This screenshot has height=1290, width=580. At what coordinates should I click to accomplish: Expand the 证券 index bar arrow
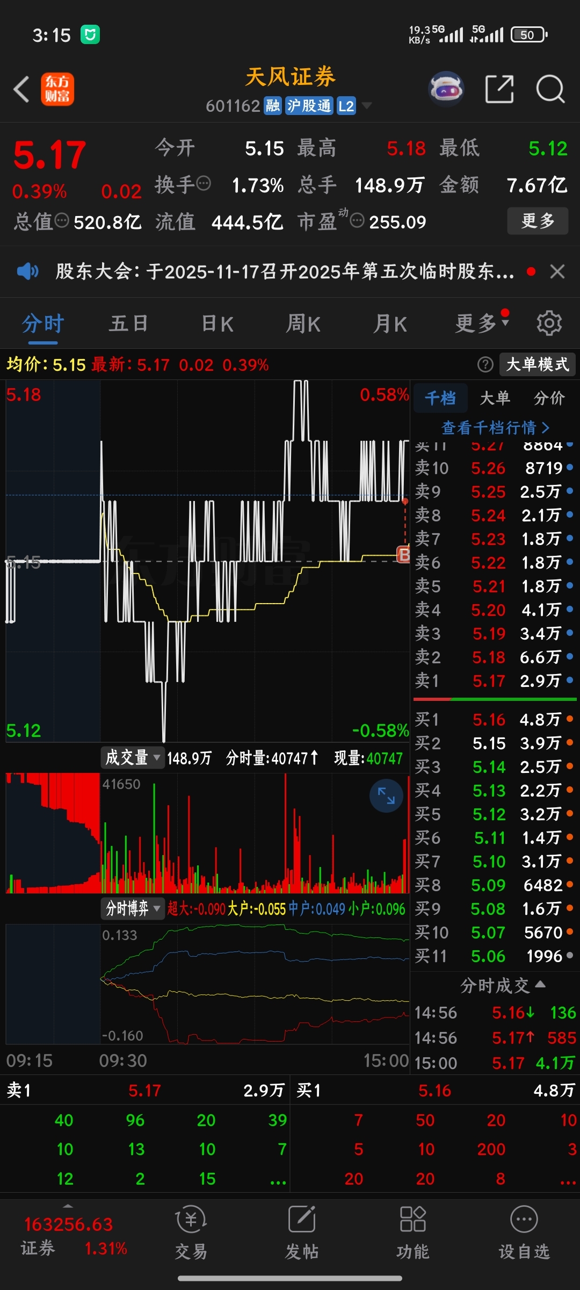coord(68,1206)
